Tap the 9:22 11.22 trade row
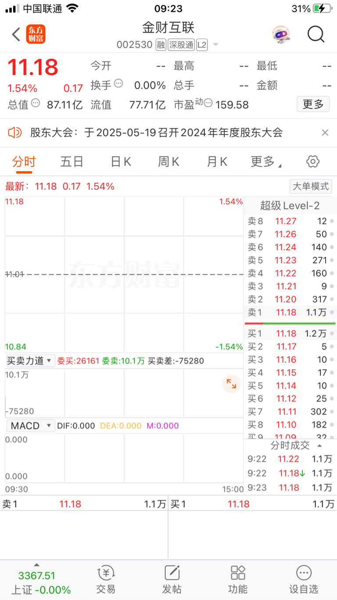The image size is (337, 600). point(290,459)
